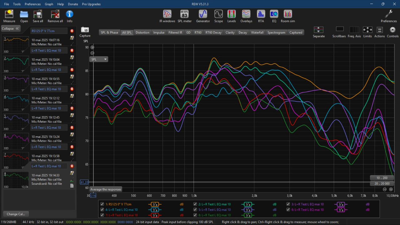This screenshot has width=400, height=225.
Task: Click 1/6 smoothing swatch for trace 7
Action: pos(155,215)
